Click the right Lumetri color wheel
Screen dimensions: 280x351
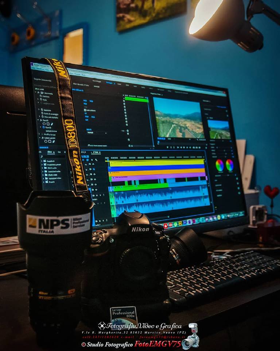[x=230, y=165]
